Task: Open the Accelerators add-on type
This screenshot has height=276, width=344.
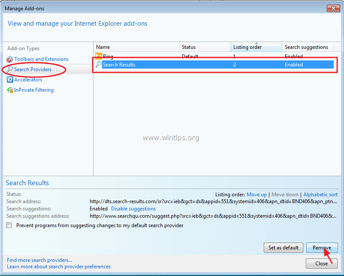Action: click(28, 80)
